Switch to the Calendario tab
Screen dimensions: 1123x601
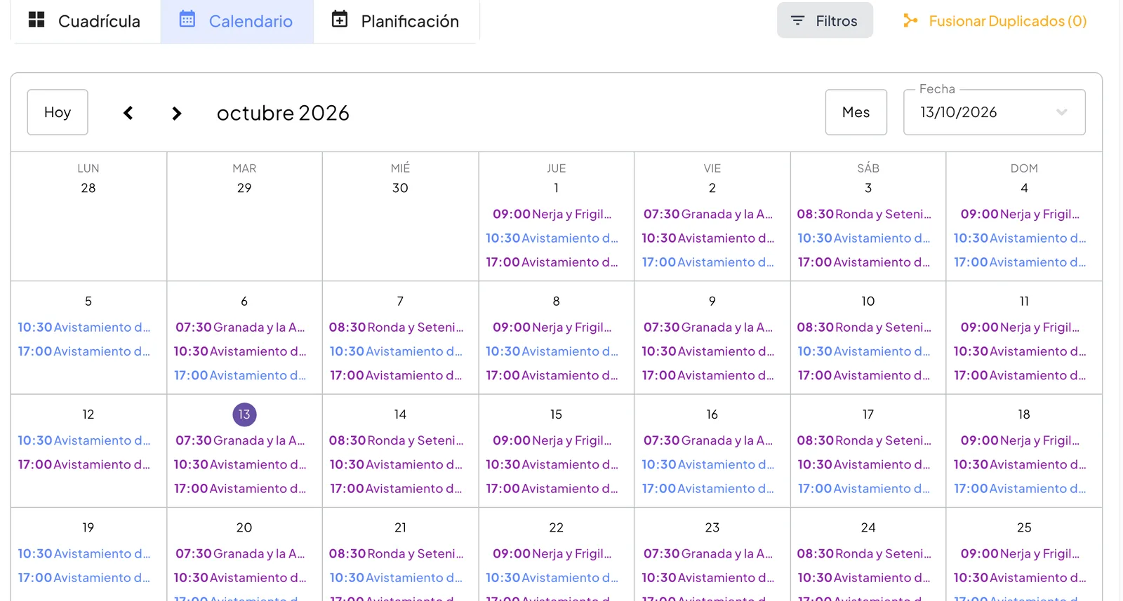(237, 21)
